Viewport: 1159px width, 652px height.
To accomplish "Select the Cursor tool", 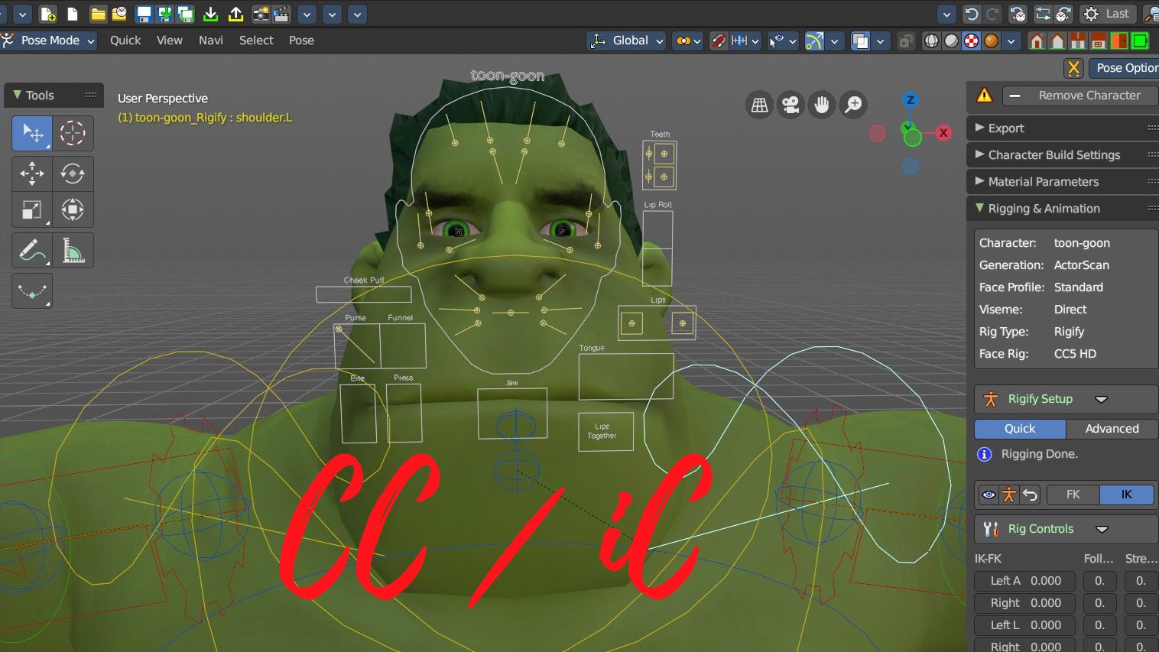I will tap(73, 133).
